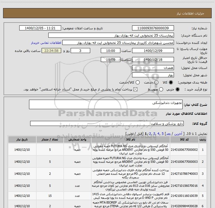
Task: Click the quantity 2 in row 3
Action: click(50, 174)
